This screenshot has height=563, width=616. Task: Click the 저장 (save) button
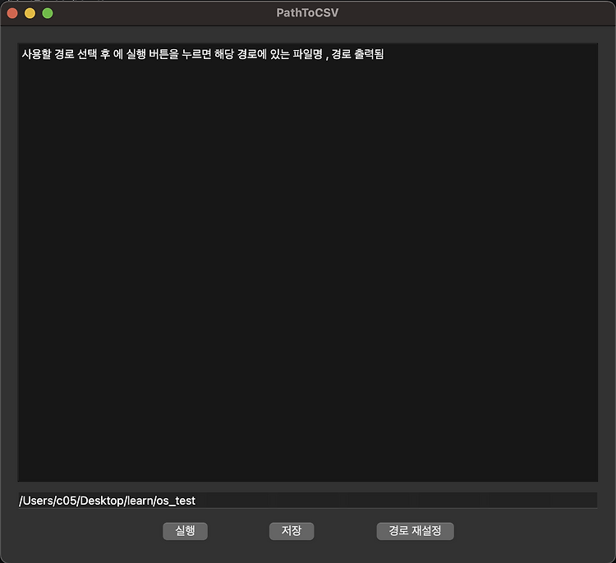point(292,531)
